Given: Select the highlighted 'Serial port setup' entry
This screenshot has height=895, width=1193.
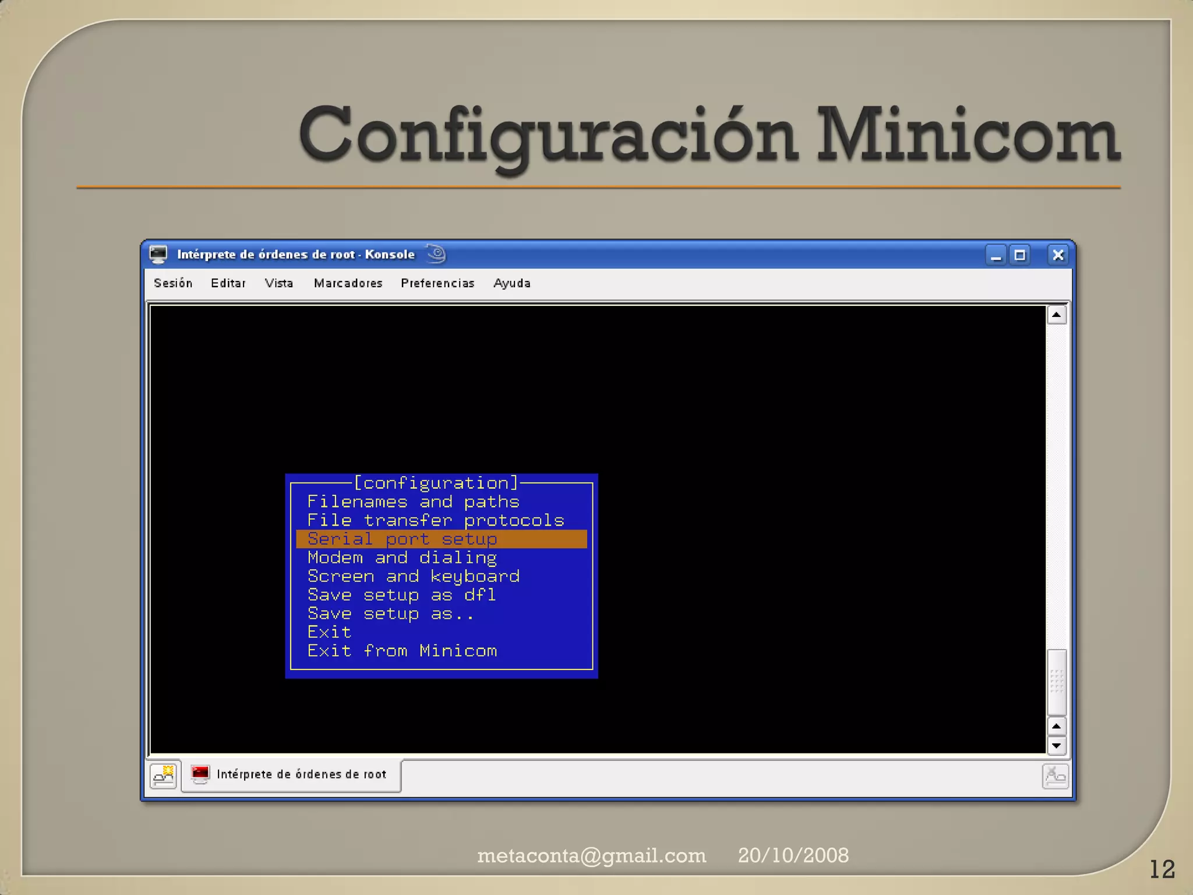Looking at the screenshot, I should tap(441, 539).
